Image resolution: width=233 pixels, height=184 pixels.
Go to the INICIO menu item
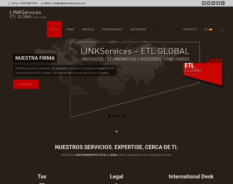pos(54,29)
